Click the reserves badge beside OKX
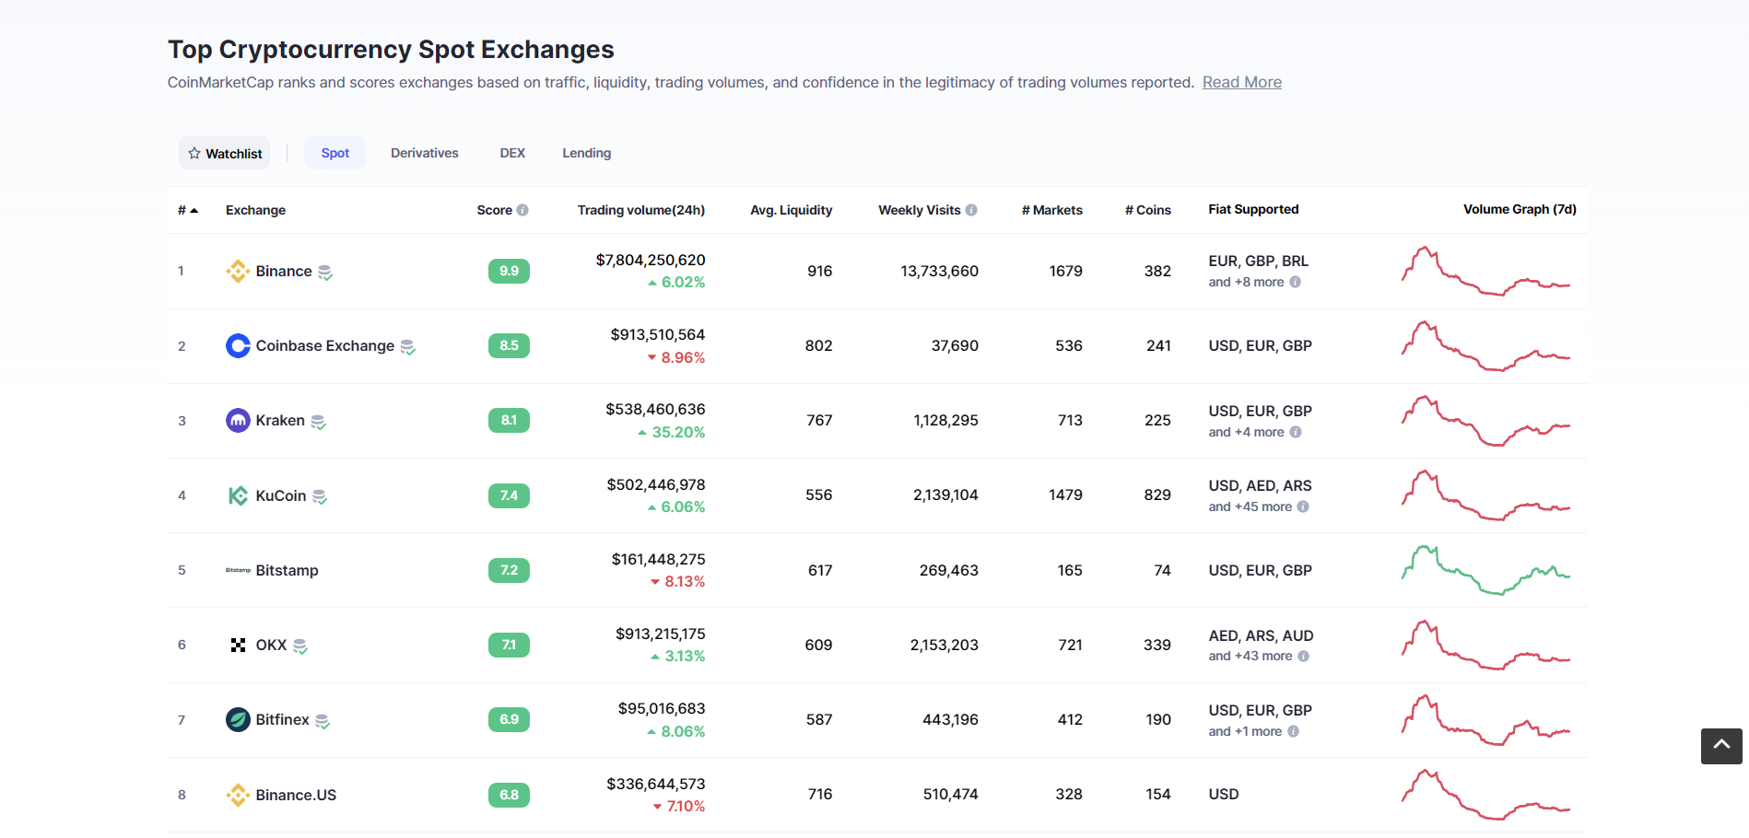Viewport: 1749px width, 838px height. [300, 646]
